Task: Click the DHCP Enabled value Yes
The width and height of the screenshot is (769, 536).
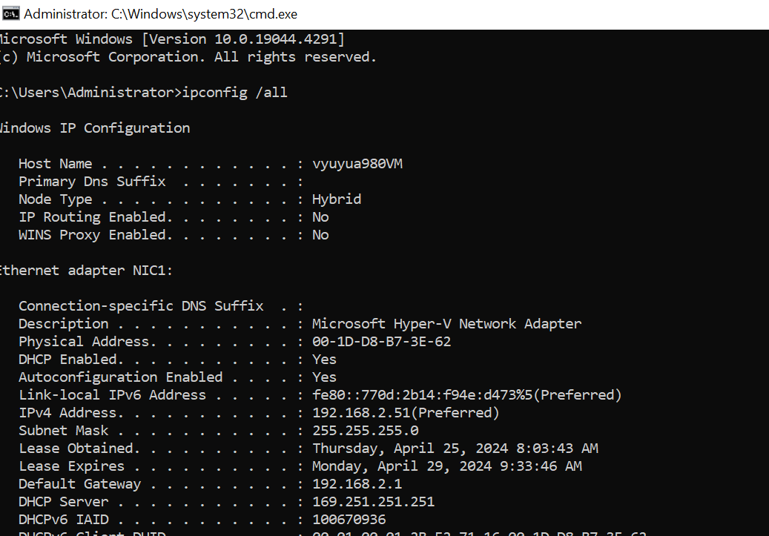Action: point(324,360)
